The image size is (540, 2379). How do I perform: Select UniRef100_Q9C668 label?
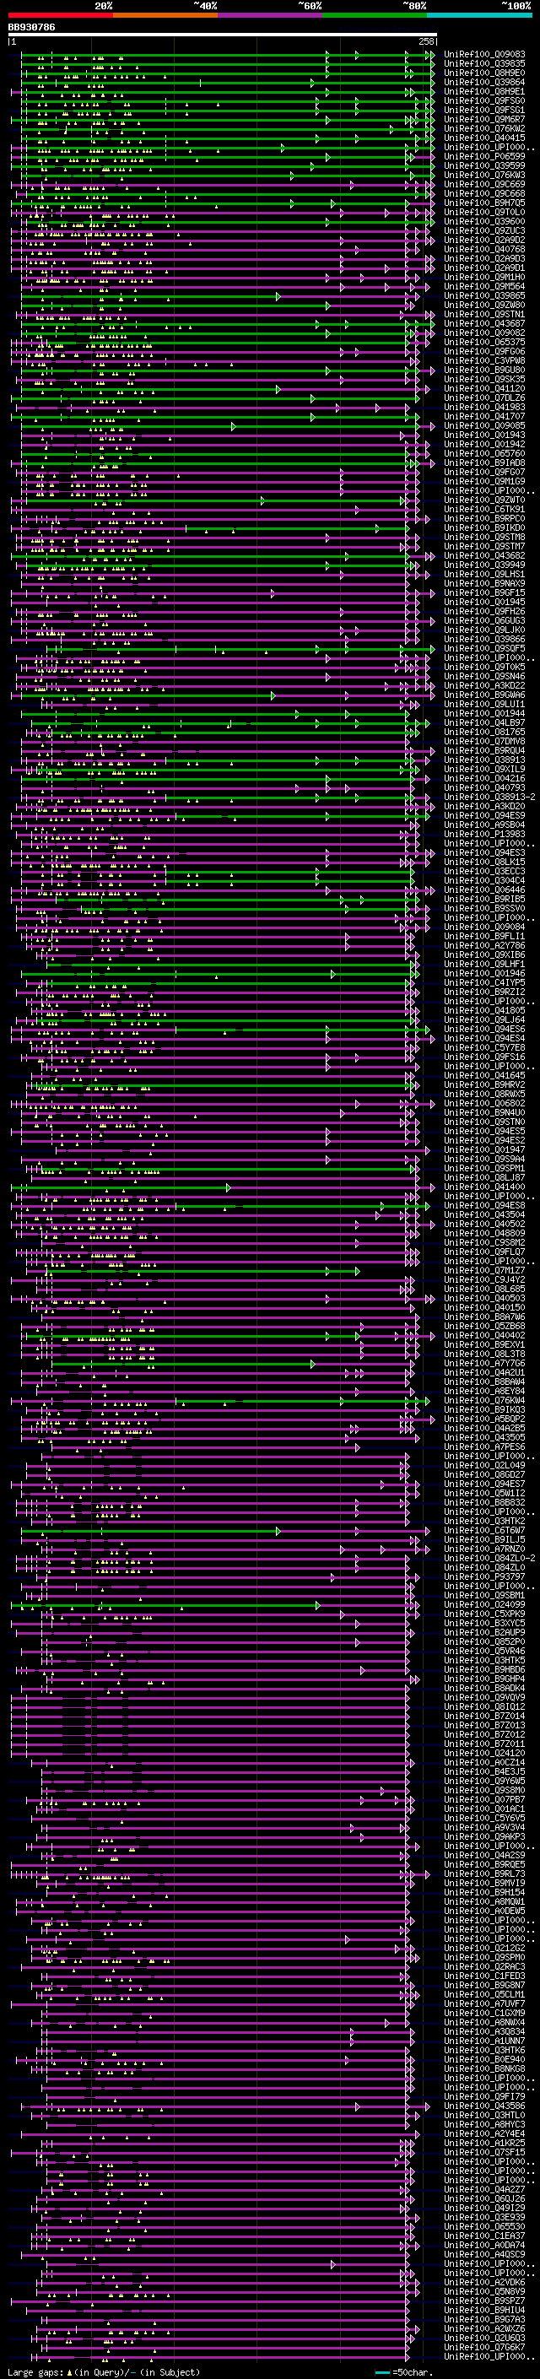[x=484, y=193]
